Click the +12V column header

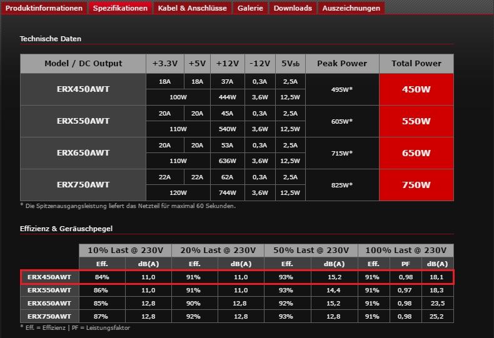(x=228, y=64)
